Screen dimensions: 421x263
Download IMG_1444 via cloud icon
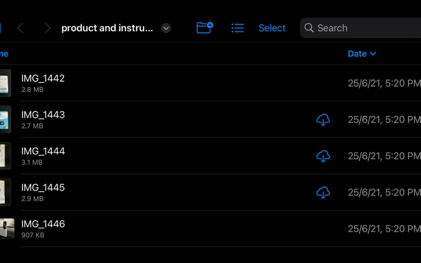coord(323,156)
